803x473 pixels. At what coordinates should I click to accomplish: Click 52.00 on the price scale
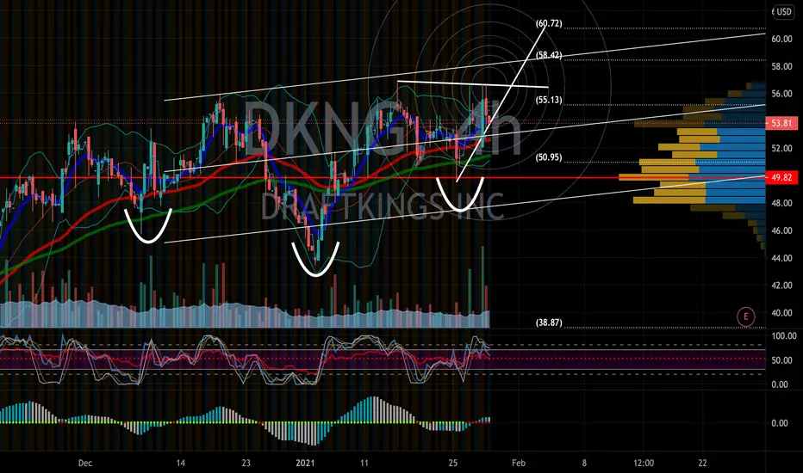tap(781, 148)
